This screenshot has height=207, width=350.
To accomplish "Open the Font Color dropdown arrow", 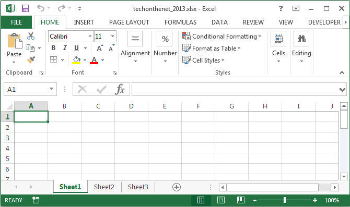I will (x=103, y=60).
